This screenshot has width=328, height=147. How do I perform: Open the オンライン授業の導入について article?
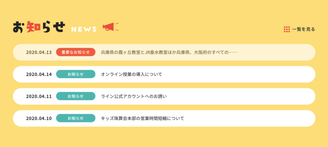coord(132,74)
